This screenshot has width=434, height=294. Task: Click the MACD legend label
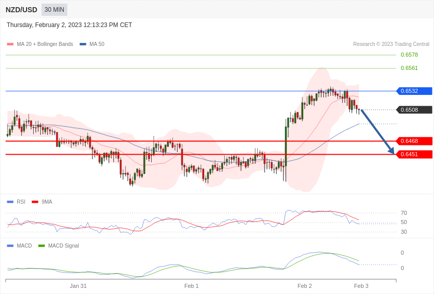pyautogui.click(x=25, y=246)
